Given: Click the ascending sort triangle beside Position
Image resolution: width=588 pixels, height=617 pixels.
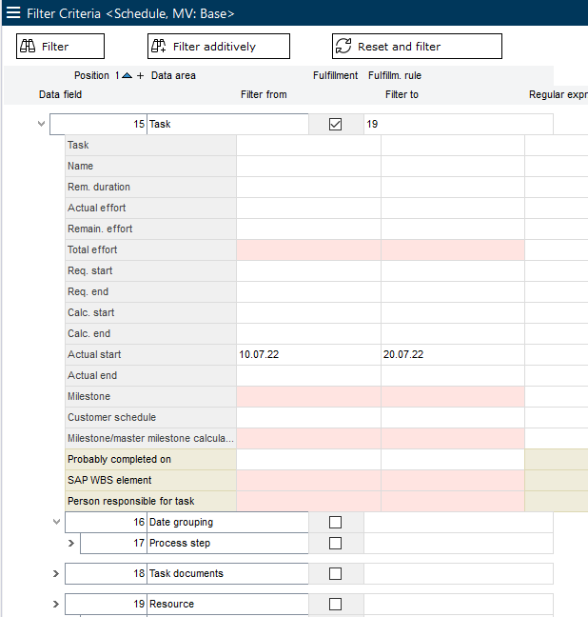Looking at the screenshot, I should pos(127,76).
